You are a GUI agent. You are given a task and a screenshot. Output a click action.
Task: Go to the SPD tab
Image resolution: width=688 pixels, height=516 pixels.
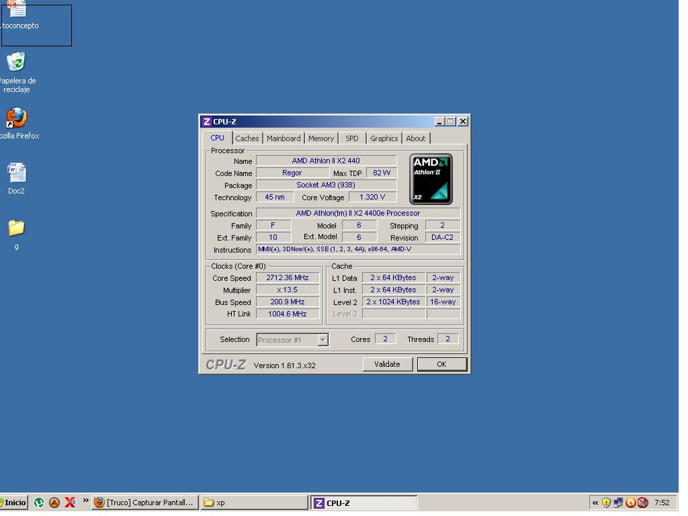352,138
